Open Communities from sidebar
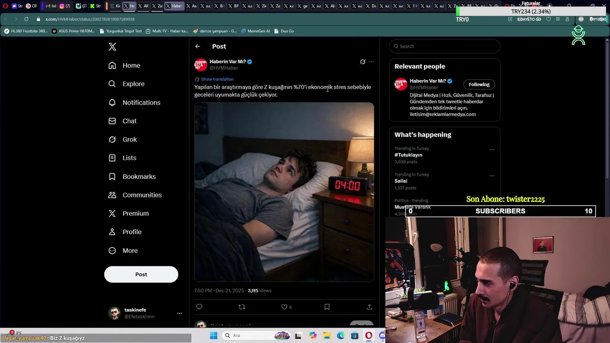 (135, 195)
